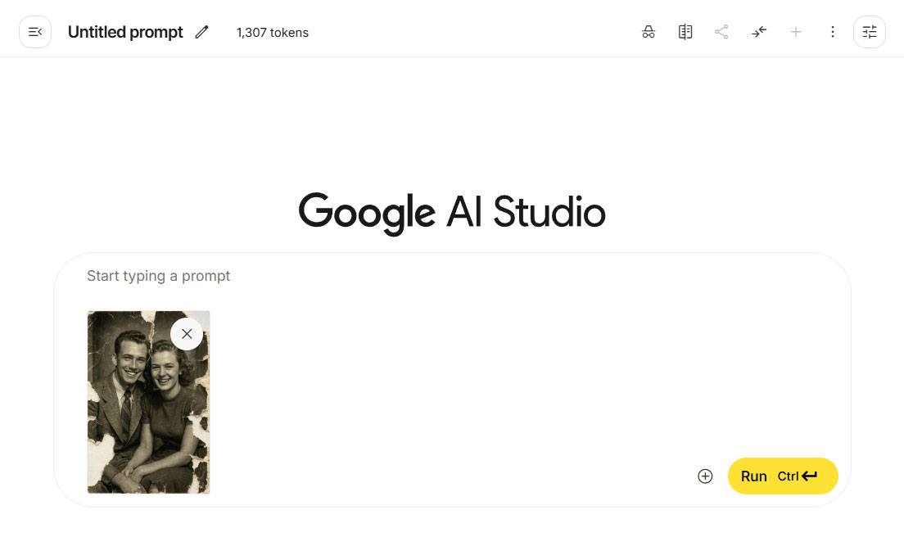Viewport: 904px width, 537px height.
Task: Open the three-dot more options menu
Action: point(832,32)
